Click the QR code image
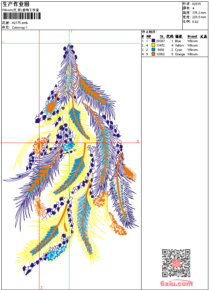The width and height of the screenshot is (209, 290). (x=176, y=263)
